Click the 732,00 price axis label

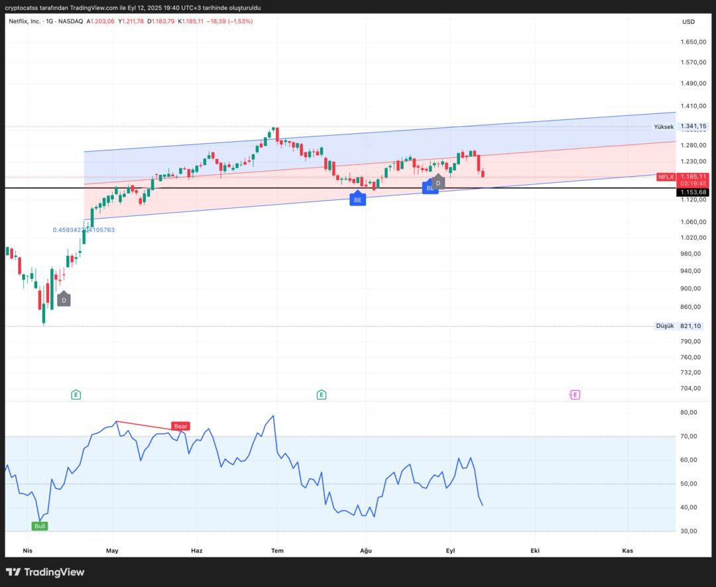690,372
